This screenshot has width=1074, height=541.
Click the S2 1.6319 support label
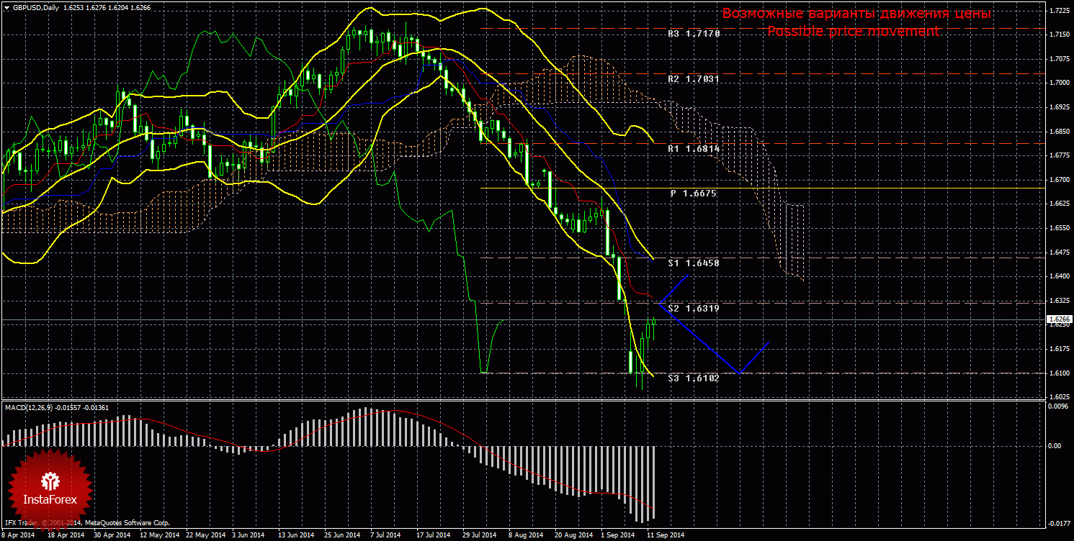694,308
